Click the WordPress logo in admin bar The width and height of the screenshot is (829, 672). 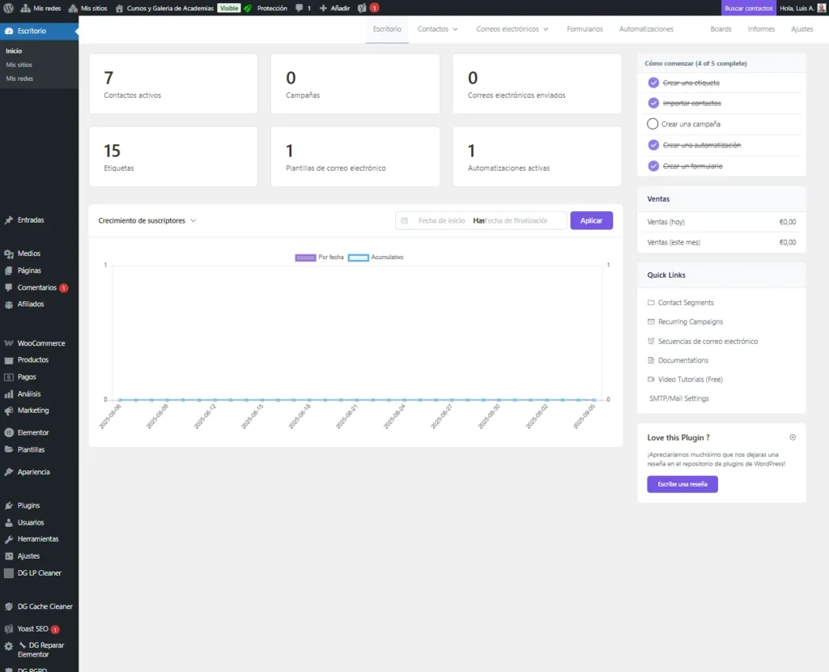click(x=8, y=8)
